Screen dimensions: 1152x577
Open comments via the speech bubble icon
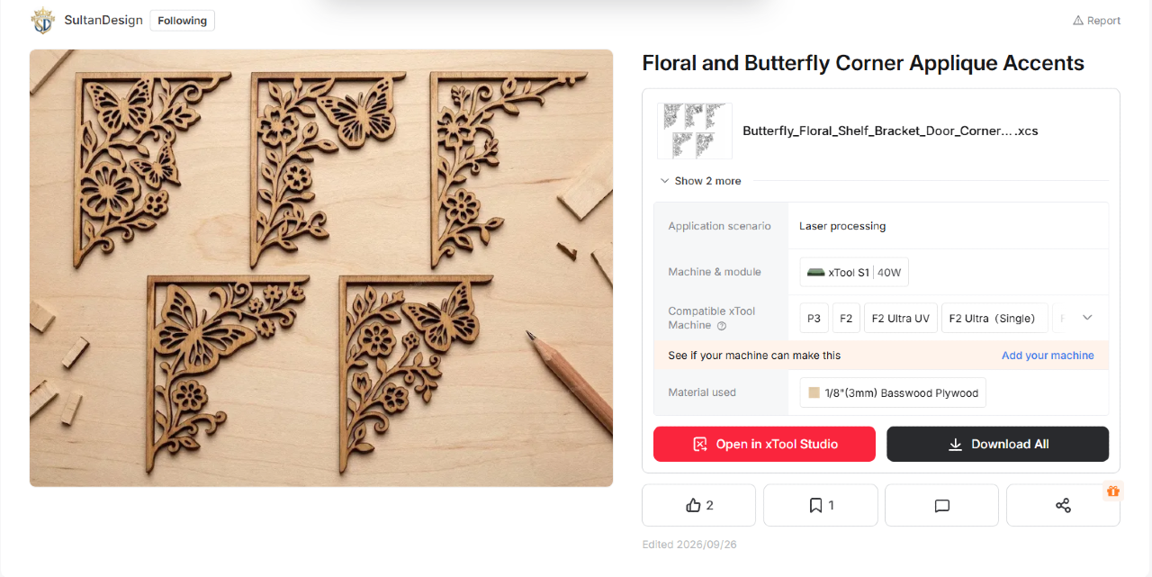[x=942, y=506]
